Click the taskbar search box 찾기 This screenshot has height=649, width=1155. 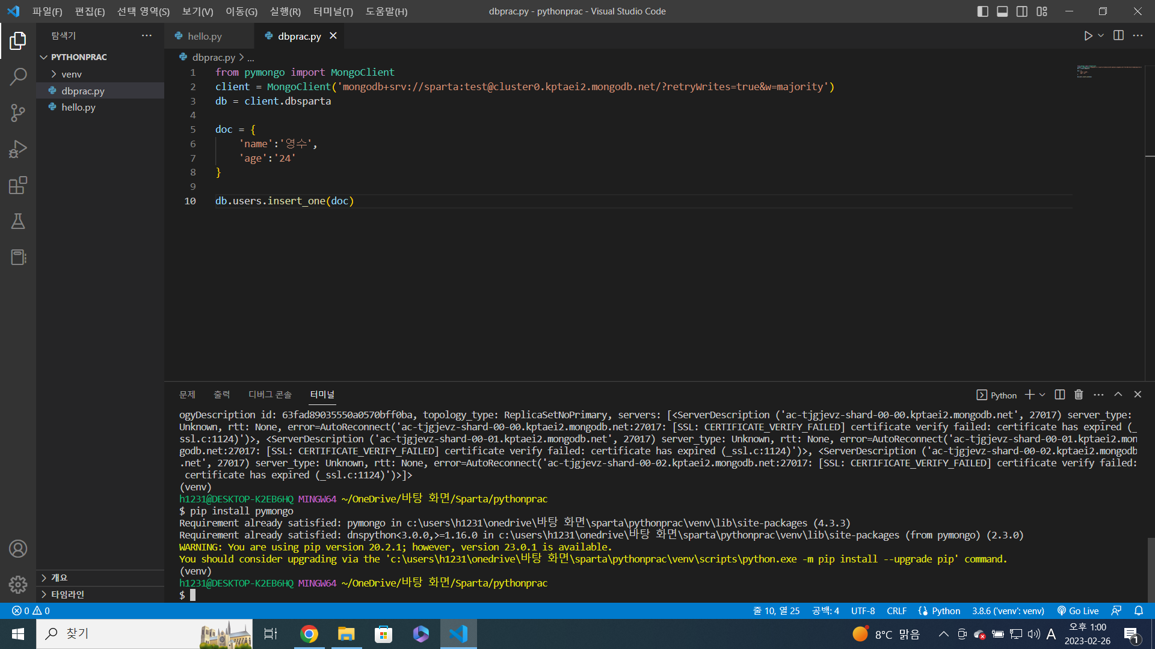[144, 634]
